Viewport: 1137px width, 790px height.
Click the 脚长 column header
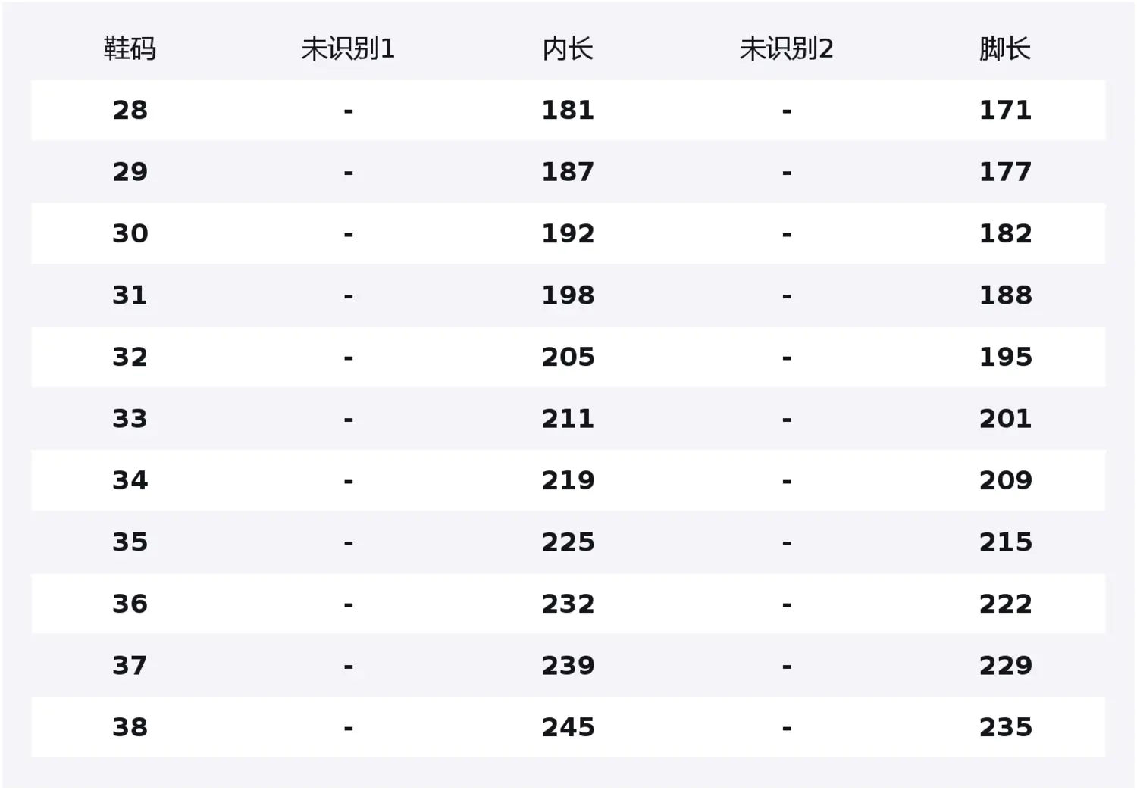click(x=1005, y=49)
